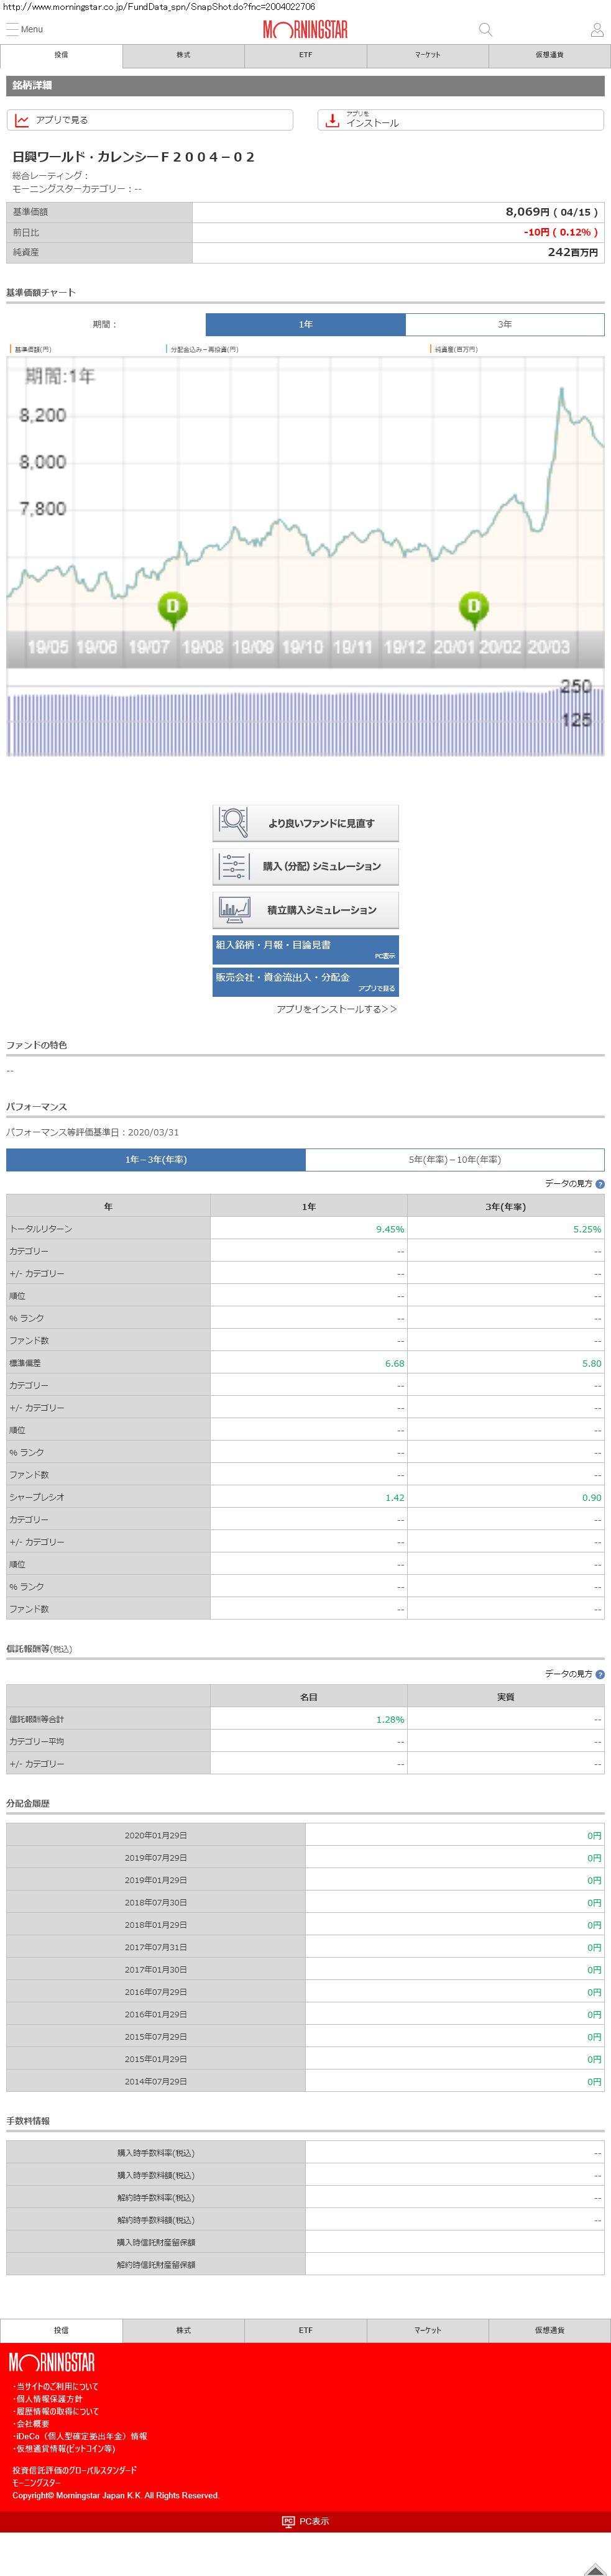The width and height of the screenshot is (611, 2576).
Task: Click the sliders icon on 購入(分配)シミュレーション
Action: 233,866
